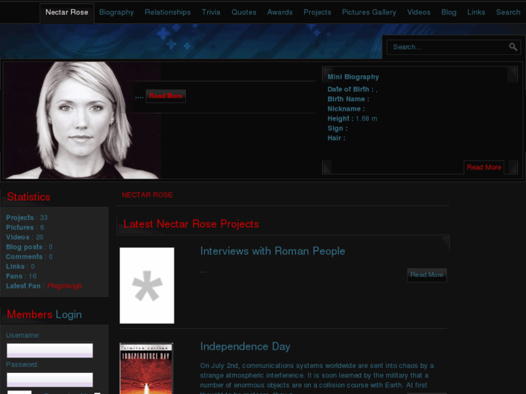Visit the Blog tab

pyautogui.click(x=449, y=12)
